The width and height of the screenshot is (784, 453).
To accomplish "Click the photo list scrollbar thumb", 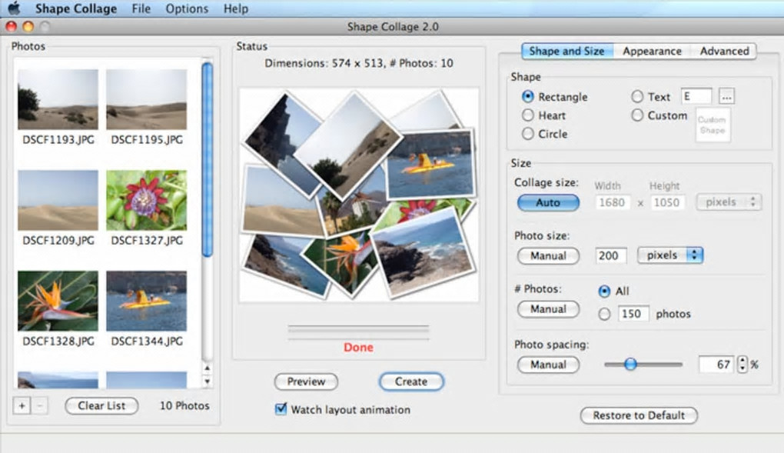I will [x=207, y=159].
